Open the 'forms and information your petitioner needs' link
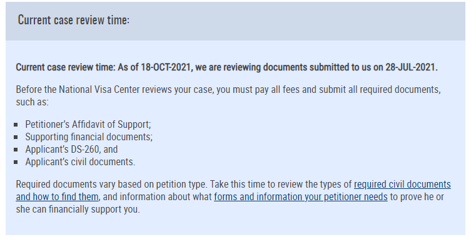The height and width of the screenshot is (245, 471). tap(301, 197)
